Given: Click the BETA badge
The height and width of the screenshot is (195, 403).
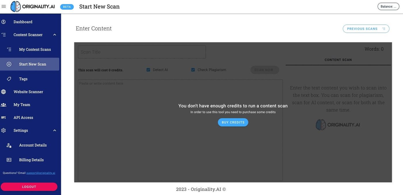Looking at the screenshot, I should point(67,7).
